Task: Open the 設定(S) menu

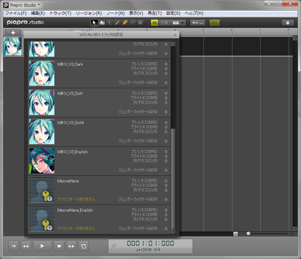Action: 173,13
